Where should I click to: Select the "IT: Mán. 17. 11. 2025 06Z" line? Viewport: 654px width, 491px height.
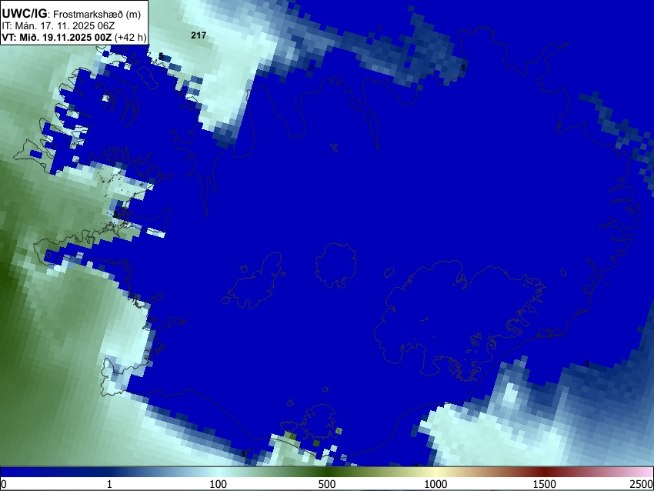pos(58,26)
